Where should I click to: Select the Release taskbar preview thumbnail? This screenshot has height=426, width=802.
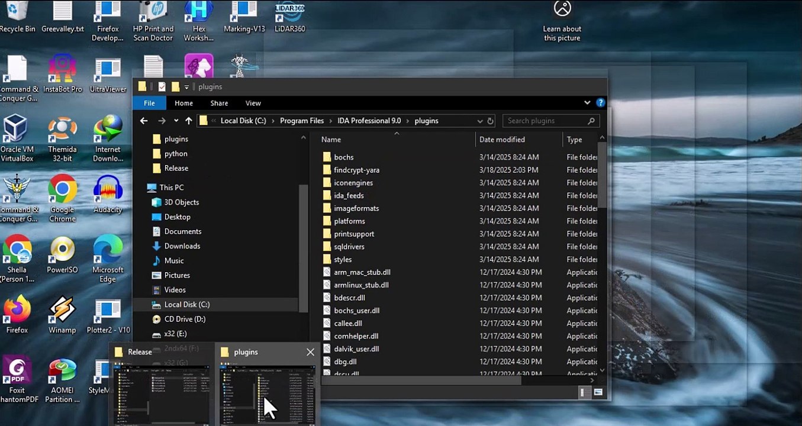tap(160, 395)
